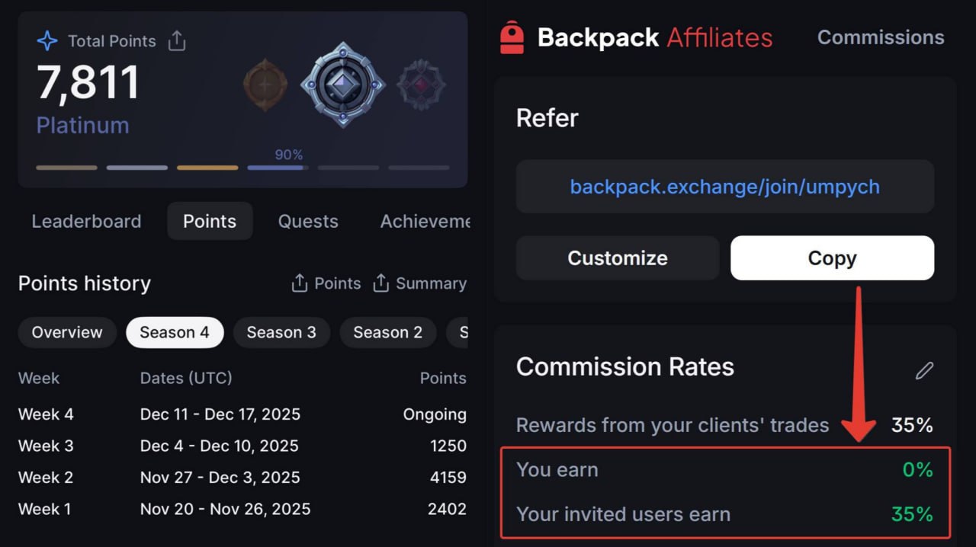The height and width of the screenshot is (547, 976).
Task: Select the Points tab
Action: click(210, 222)
